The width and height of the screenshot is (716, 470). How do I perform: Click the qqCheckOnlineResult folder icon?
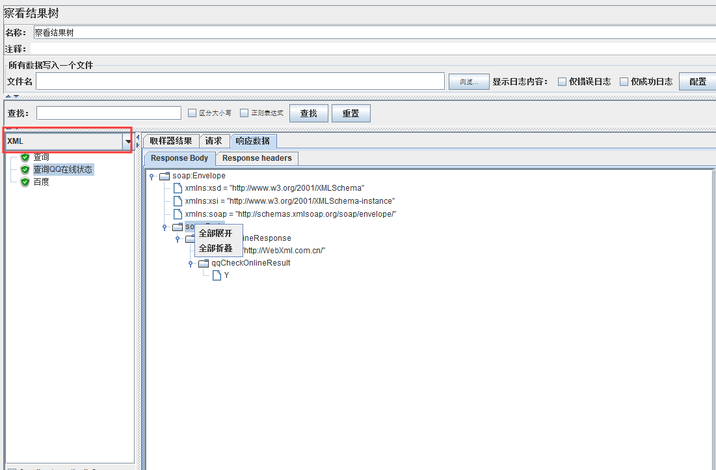204,263
